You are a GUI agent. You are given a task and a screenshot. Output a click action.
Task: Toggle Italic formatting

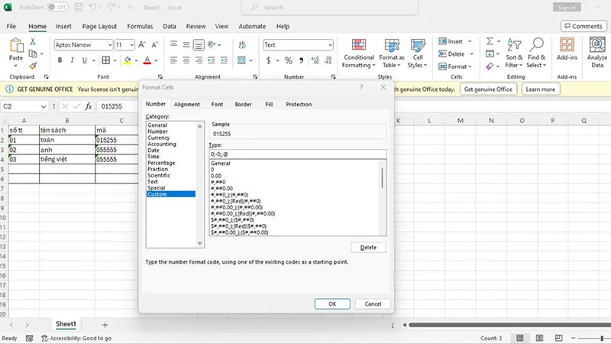[x=72, y=60]
